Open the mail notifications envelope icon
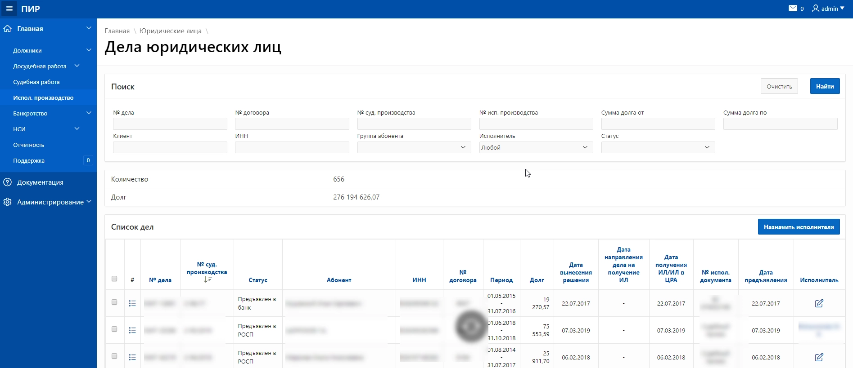This screenshot has width=853, height=368. click(793, 9)
